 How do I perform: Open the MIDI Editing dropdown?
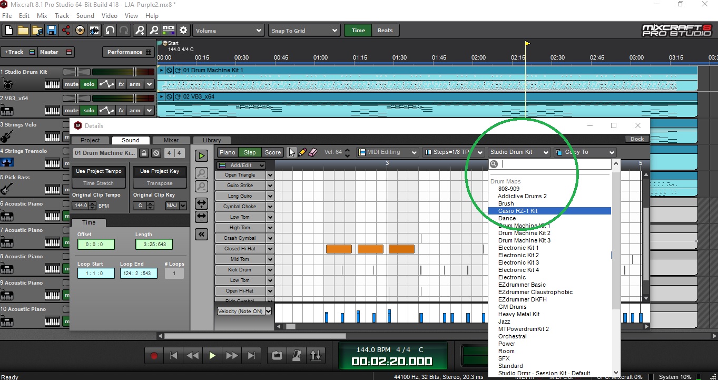click(x=387, y=152)
